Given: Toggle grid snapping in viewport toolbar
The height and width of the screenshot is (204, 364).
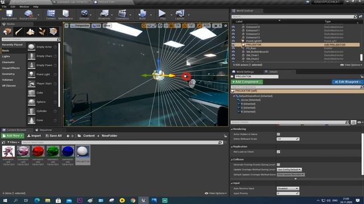Looking at the screenshot, I should coord(171,25).
